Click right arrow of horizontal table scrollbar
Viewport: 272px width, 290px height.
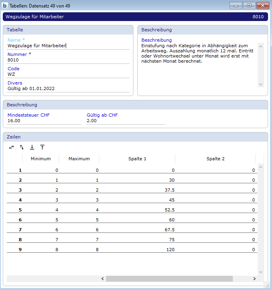tap(254, 279)
